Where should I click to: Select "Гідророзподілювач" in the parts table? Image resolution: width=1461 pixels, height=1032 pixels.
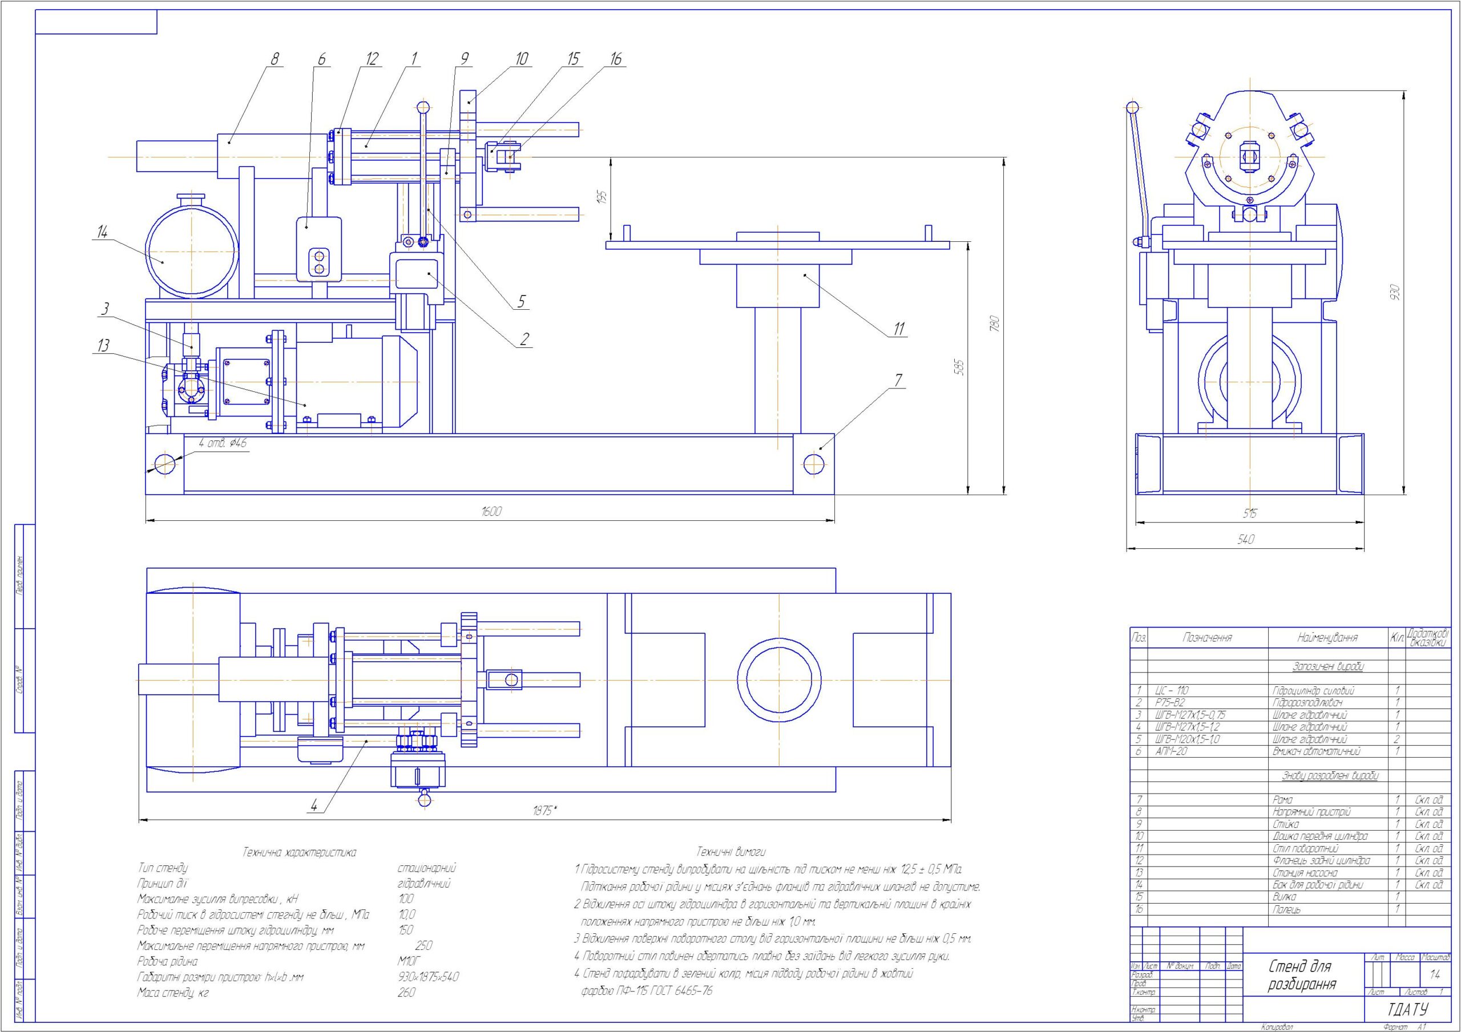pyautogui.click(x=1307, y=702)
